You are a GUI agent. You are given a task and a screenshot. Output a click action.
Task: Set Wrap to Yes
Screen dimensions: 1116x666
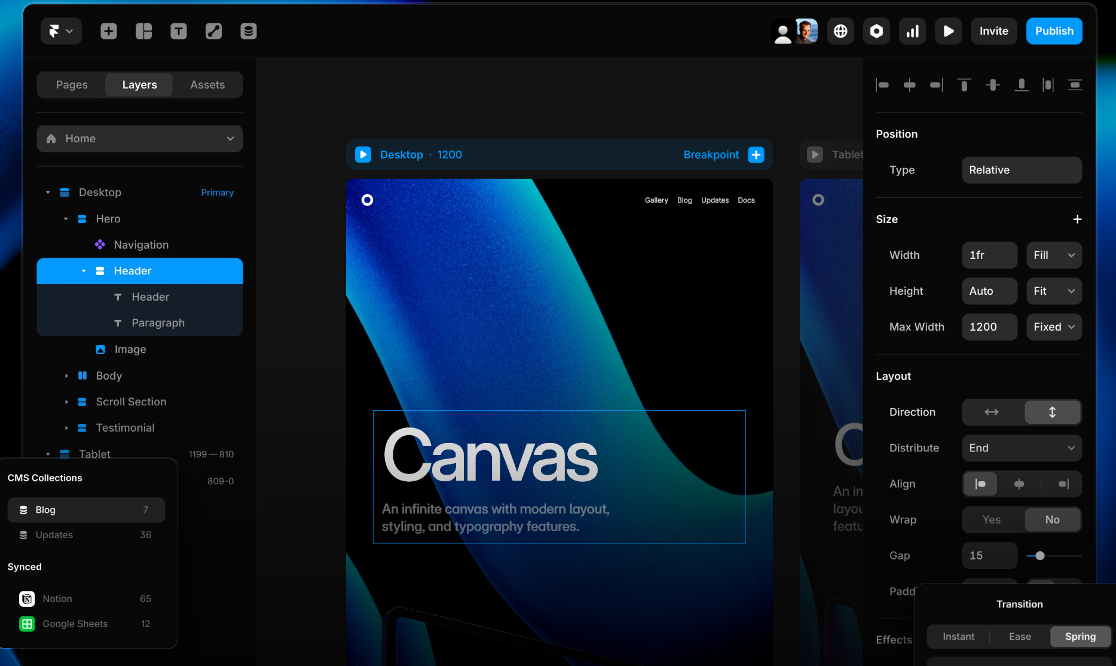coord(990,520)
